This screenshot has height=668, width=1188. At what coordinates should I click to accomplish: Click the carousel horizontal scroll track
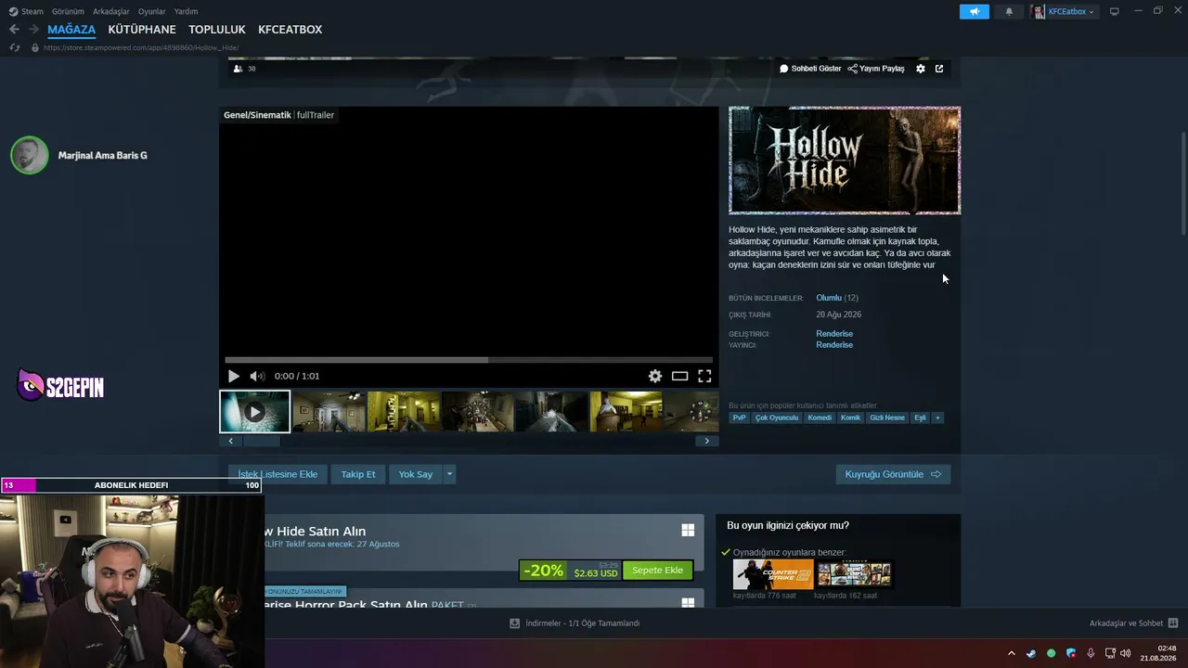click(x=469, y=441)
